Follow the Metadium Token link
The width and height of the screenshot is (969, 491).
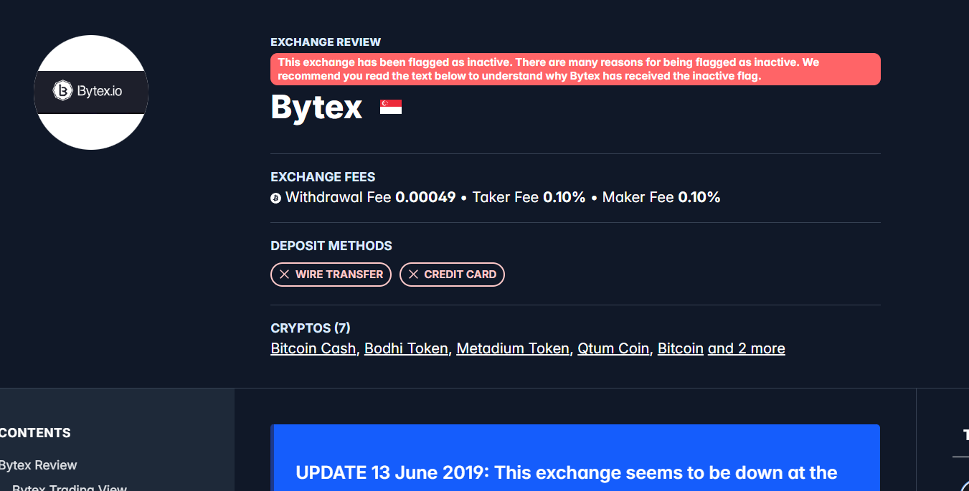(x=512, y=349)
